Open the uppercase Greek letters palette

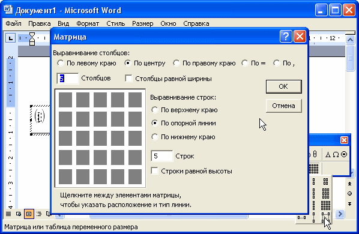coord(336,155)
